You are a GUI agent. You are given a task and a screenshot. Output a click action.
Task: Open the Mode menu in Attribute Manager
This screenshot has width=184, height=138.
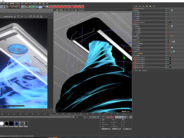pyautogui.click(x=136, y=71)
